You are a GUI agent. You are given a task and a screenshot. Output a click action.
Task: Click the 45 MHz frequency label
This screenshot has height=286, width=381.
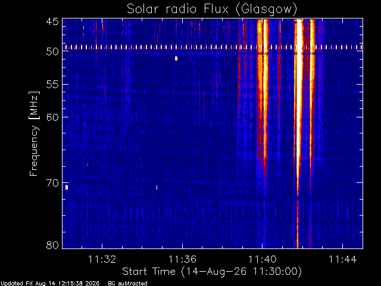click(52, 22)
